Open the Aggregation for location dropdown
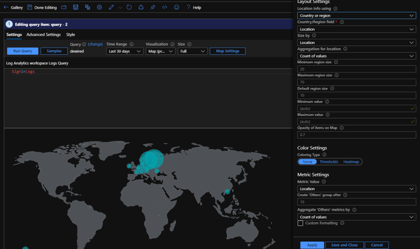Image resolution: width=420 pixels, height=249 pixels. [x=356, y=56]
